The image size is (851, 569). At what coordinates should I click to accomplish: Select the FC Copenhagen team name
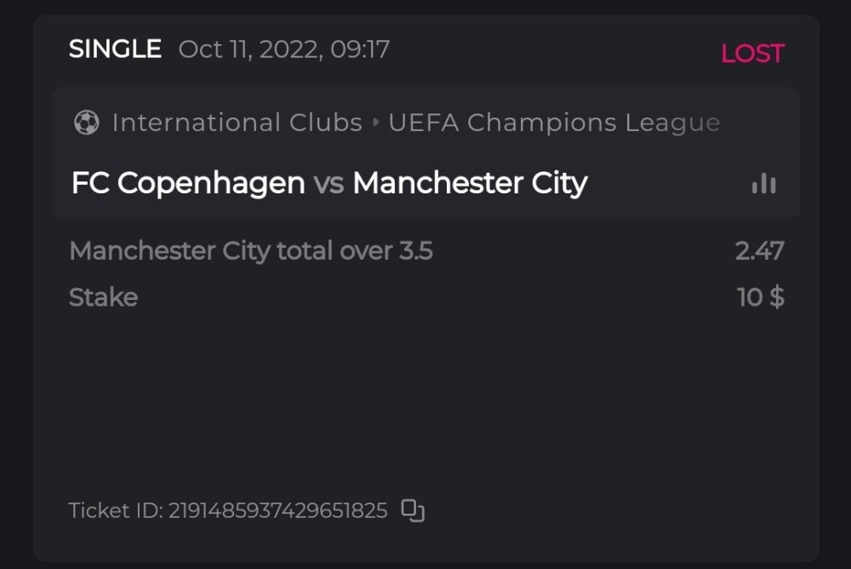(x=188, y=183)
